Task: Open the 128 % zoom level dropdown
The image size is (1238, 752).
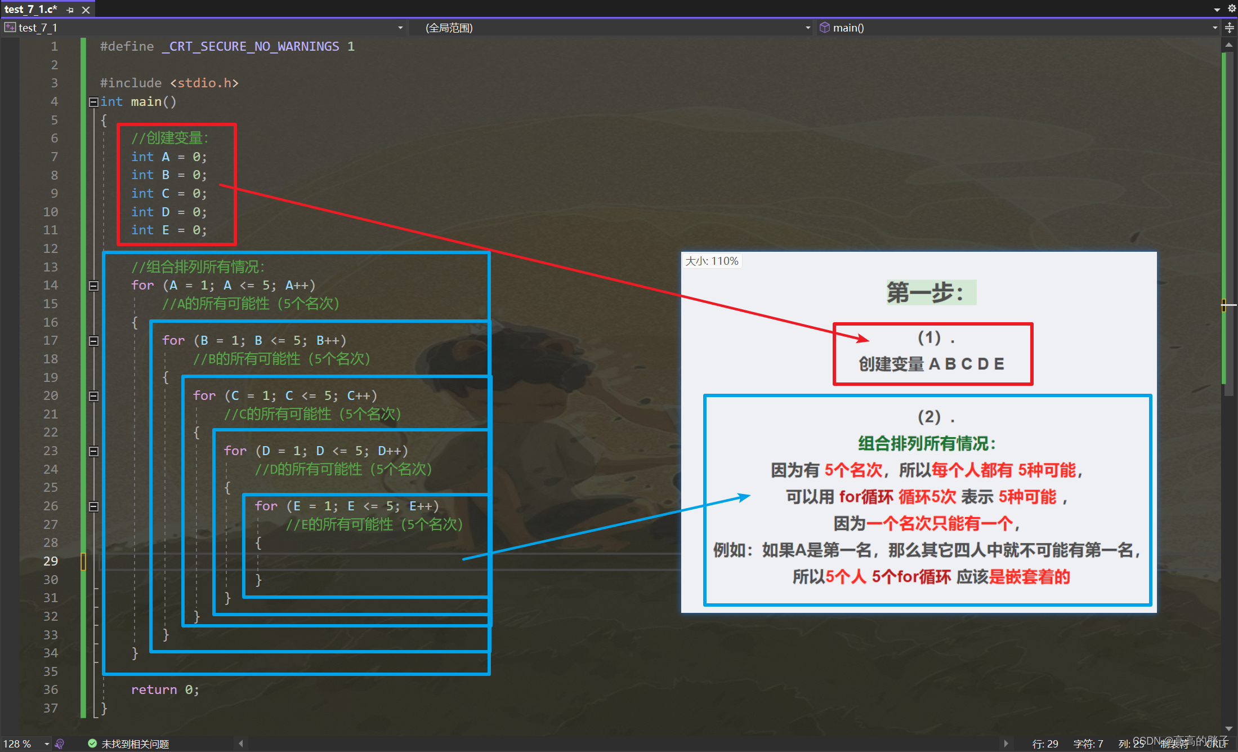Action: coord(47,744)
